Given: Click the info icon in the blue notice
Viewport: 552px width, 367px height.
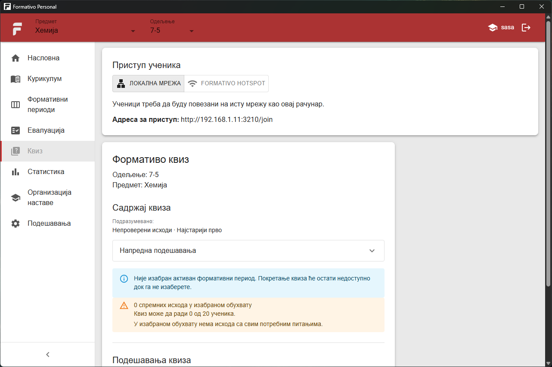Looking at the screenshot, I should [124, 279].
